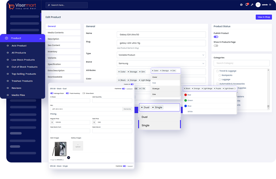This screenshot has height=179, width=276.
Task: Click the icon next to Add Product
Action: pos(8,46)
